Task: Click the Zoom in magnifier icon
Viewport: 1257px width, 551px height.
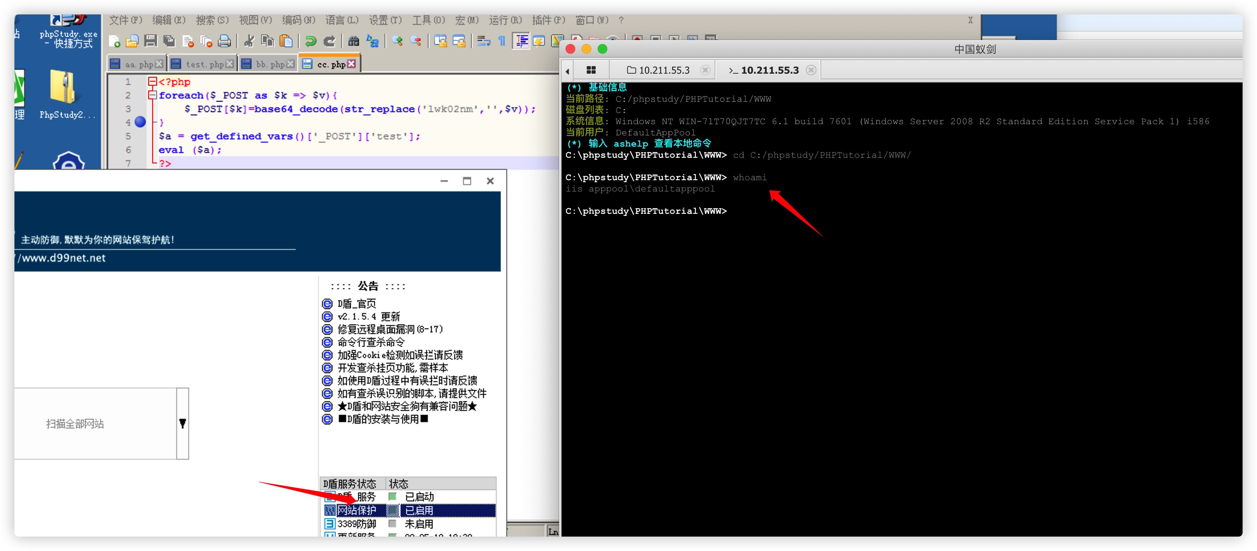Action: (397, 42)
